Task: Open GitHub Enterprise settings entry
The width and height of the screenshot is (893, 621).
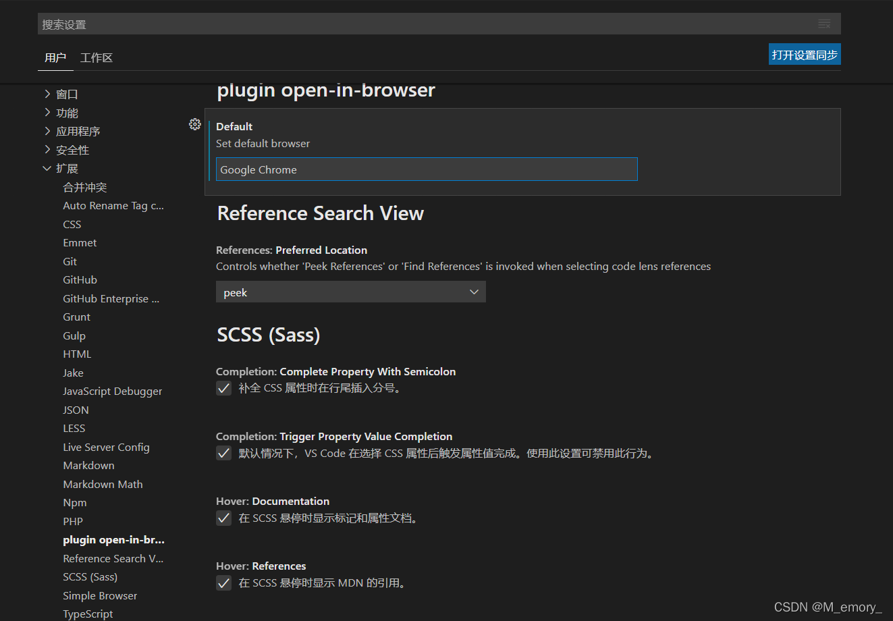Action: coord(111,298)
